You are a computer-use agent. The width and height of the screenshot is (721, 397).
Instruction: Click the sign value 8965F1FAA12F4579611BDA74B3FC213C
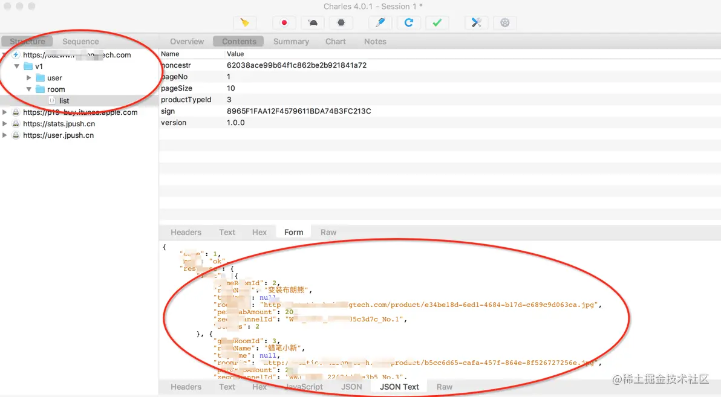299,111
